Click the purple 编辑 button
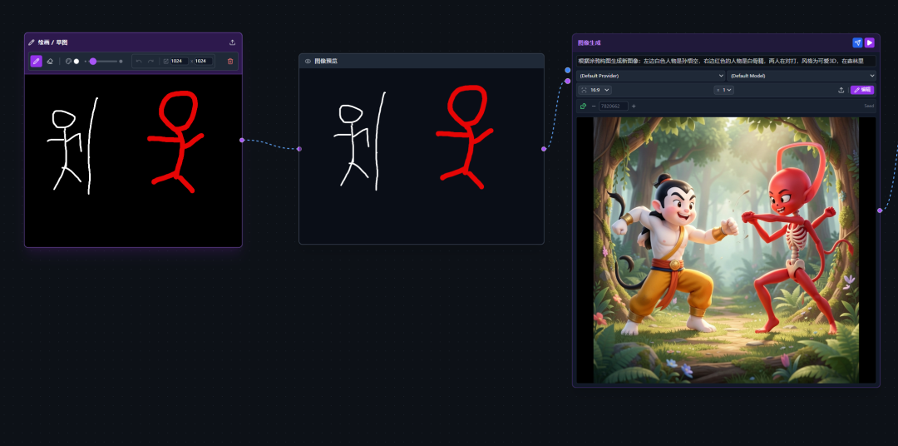 click(x=862, y=90)
